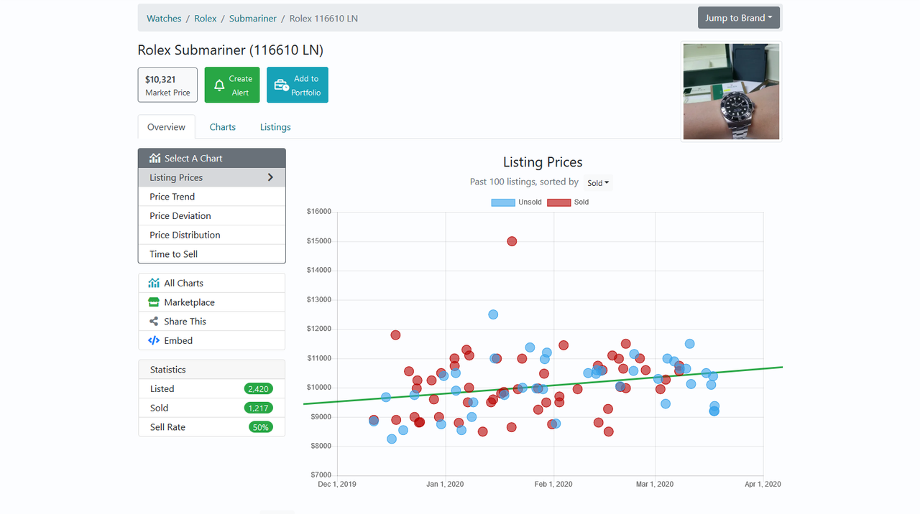Select Price Deviation chart option
This screenshot has width=920, height=514.
coord(212,215)
